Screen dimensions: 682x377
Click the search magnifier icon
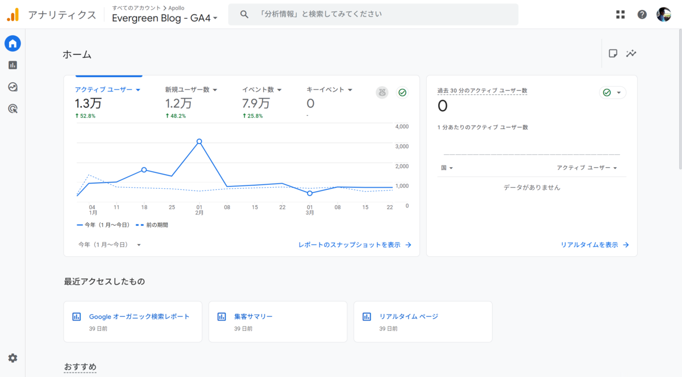244,14
